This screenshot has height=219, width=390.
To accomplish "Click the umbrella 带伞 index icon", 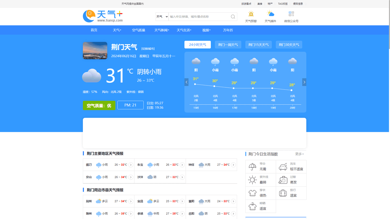I will tap(252, 167).
